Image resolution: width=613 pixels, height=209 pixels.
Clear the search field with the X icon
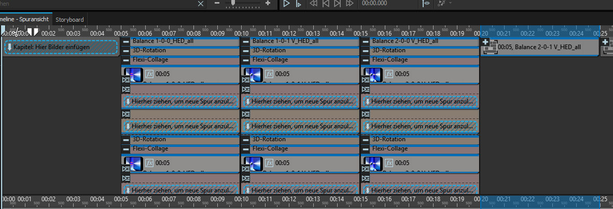pyautogui.click(x=201, y=4)
